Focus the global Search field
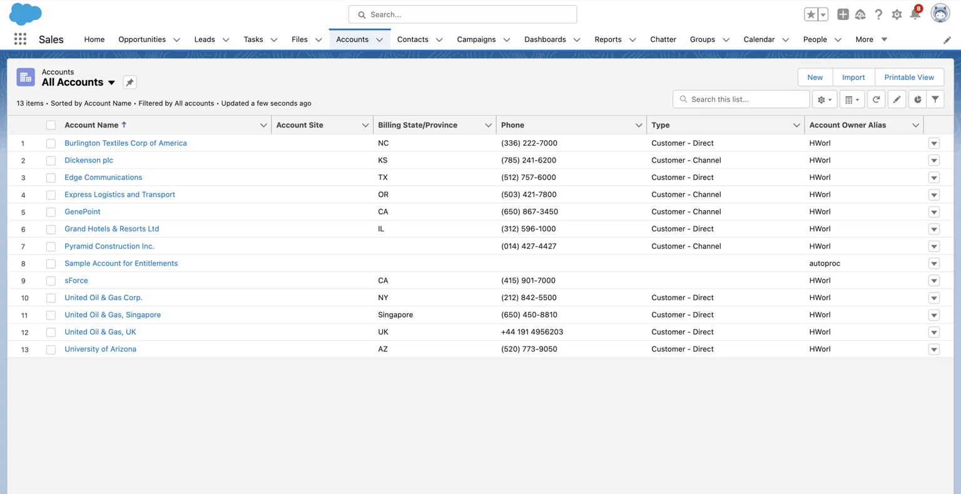The width and height of the screenshot is (961, 494). pos(462,14)
